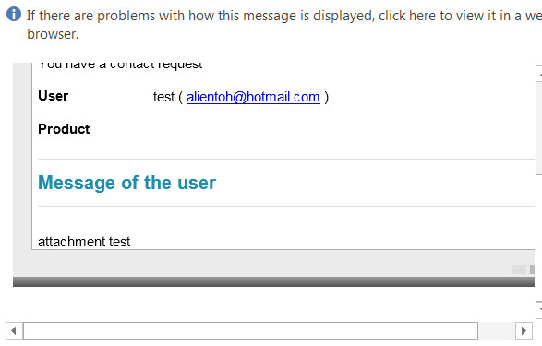Click the 'Message of the user' heading
This screenshot has height=346, width=542.
(x=126, y=183)
